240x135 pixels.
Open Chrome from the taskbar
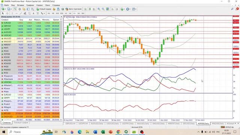tap(118, 132)
